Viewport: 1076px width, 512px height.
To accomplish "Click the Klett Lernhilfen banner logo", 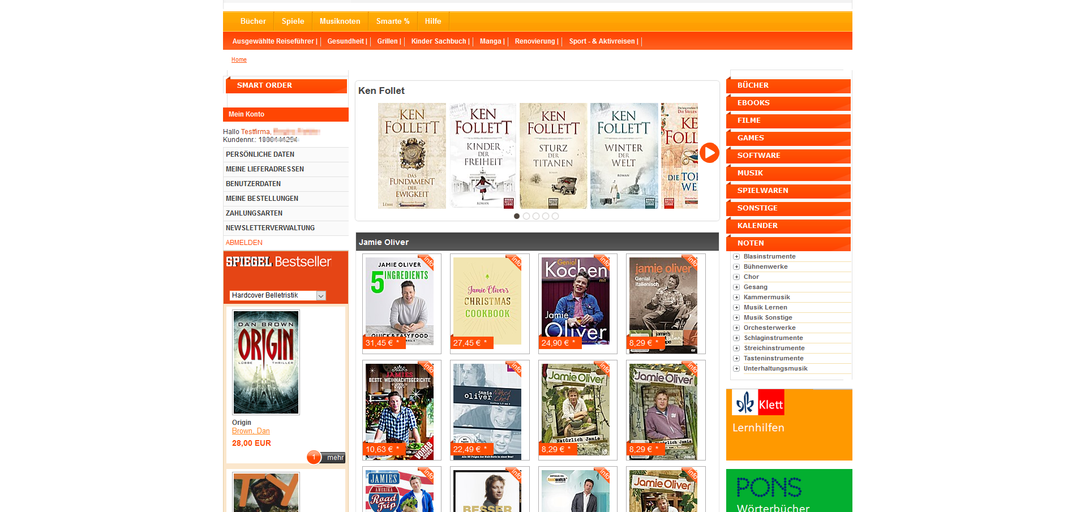I will 758,403.
